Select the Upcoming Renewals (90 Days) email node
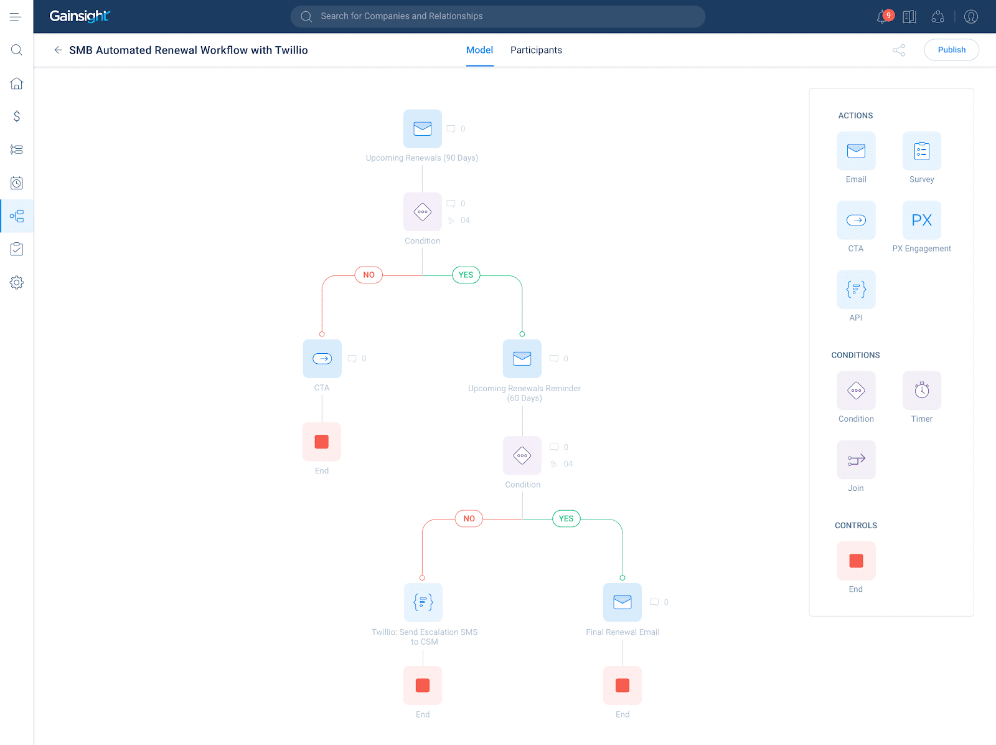 point(422,129)
